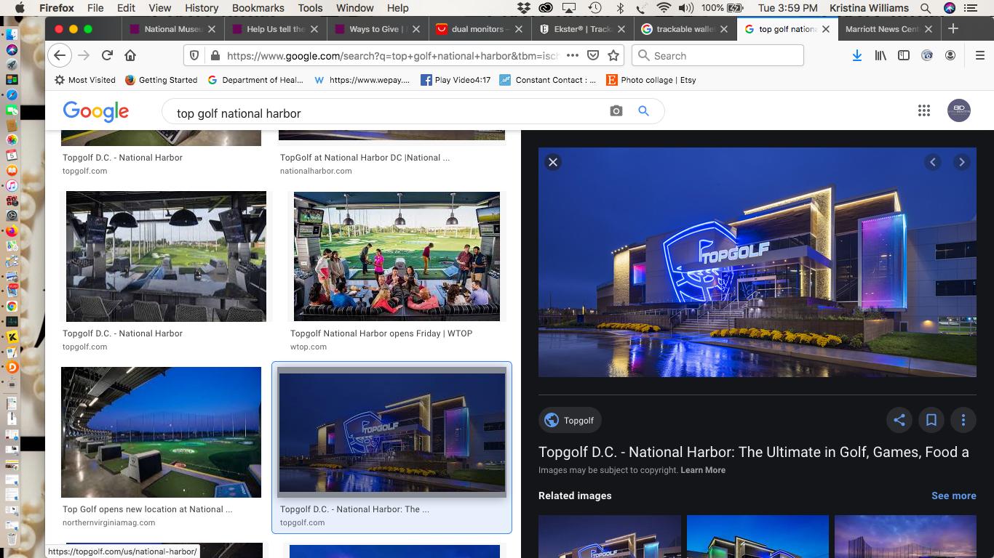The height and width of the screenshot is (558, 994).
Task: Open Finder from the Dock
Action: (x=12, y=34)
